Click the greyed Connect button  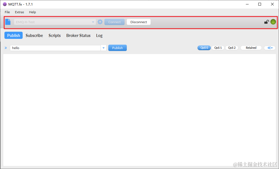click(114, 22)
